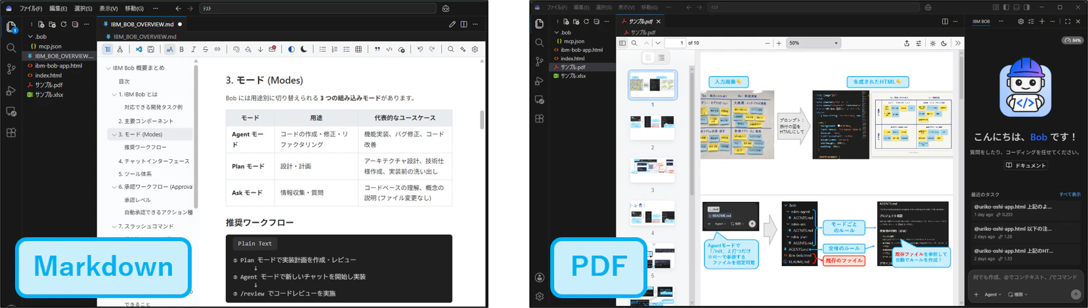Click the document structure tree icon in Markdown toolbar
This screenshot has width=1088, height=308.
[x=120, y=49]
